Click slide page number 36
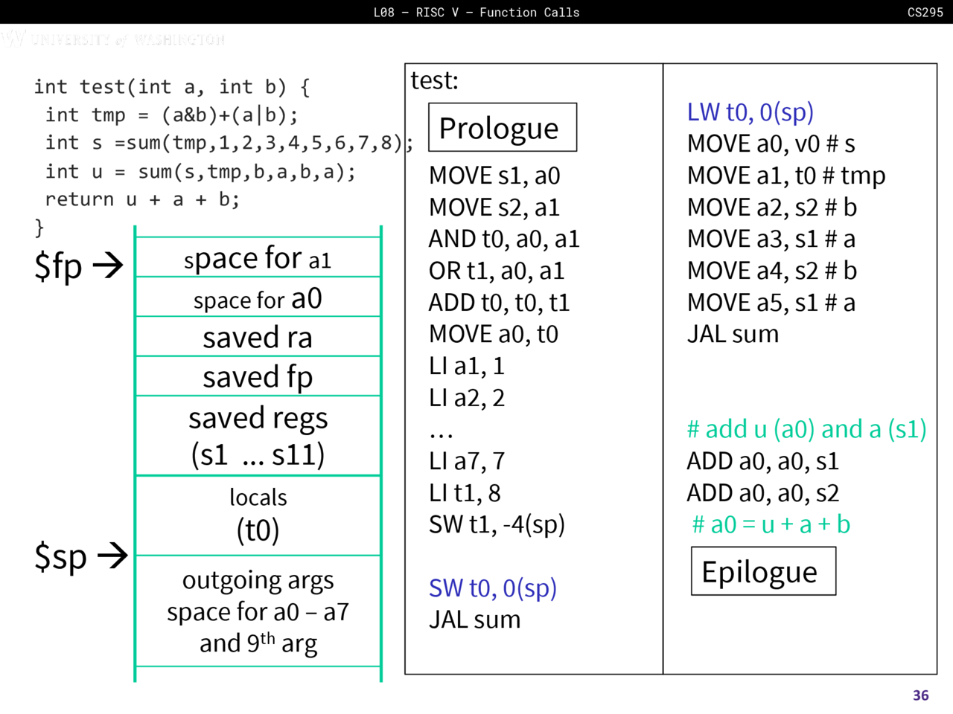Viewport: 953px width, 714px height. point(920,695)
